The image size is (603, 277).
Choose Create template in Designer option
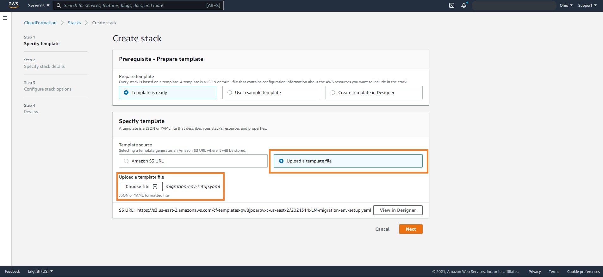coord(374,92)
